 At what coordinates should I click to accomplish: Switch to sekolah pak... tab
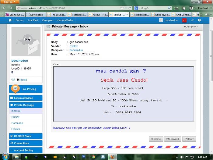[140, 15]
